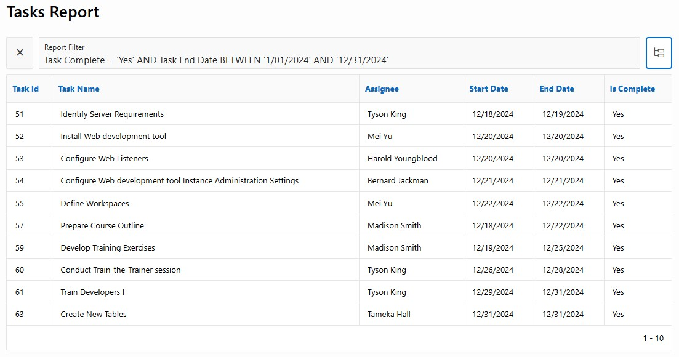The width and height of the screenshot is (679, 357).
Task: Clear the report filter with X icon
Action: [20, 53]
